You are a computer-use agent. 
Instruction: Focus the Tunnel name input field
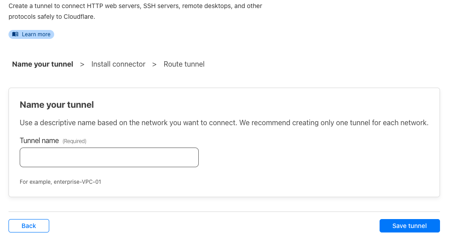coord(109,157)
